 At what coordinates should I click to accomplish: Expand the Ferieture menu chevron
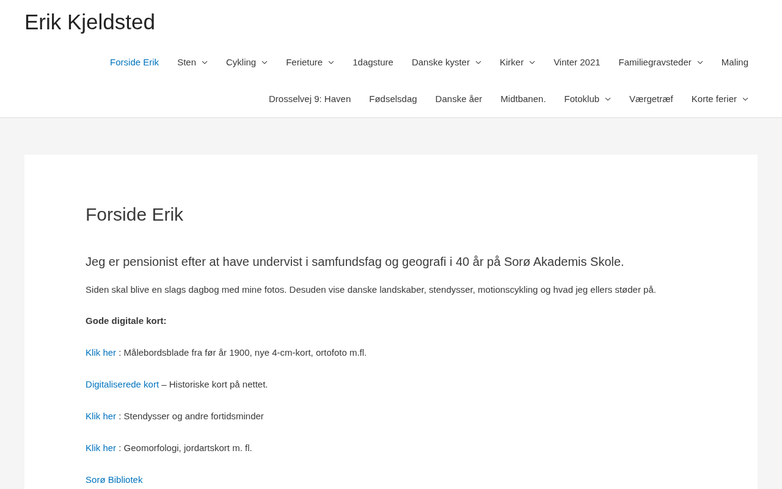[x=331, y=62]
